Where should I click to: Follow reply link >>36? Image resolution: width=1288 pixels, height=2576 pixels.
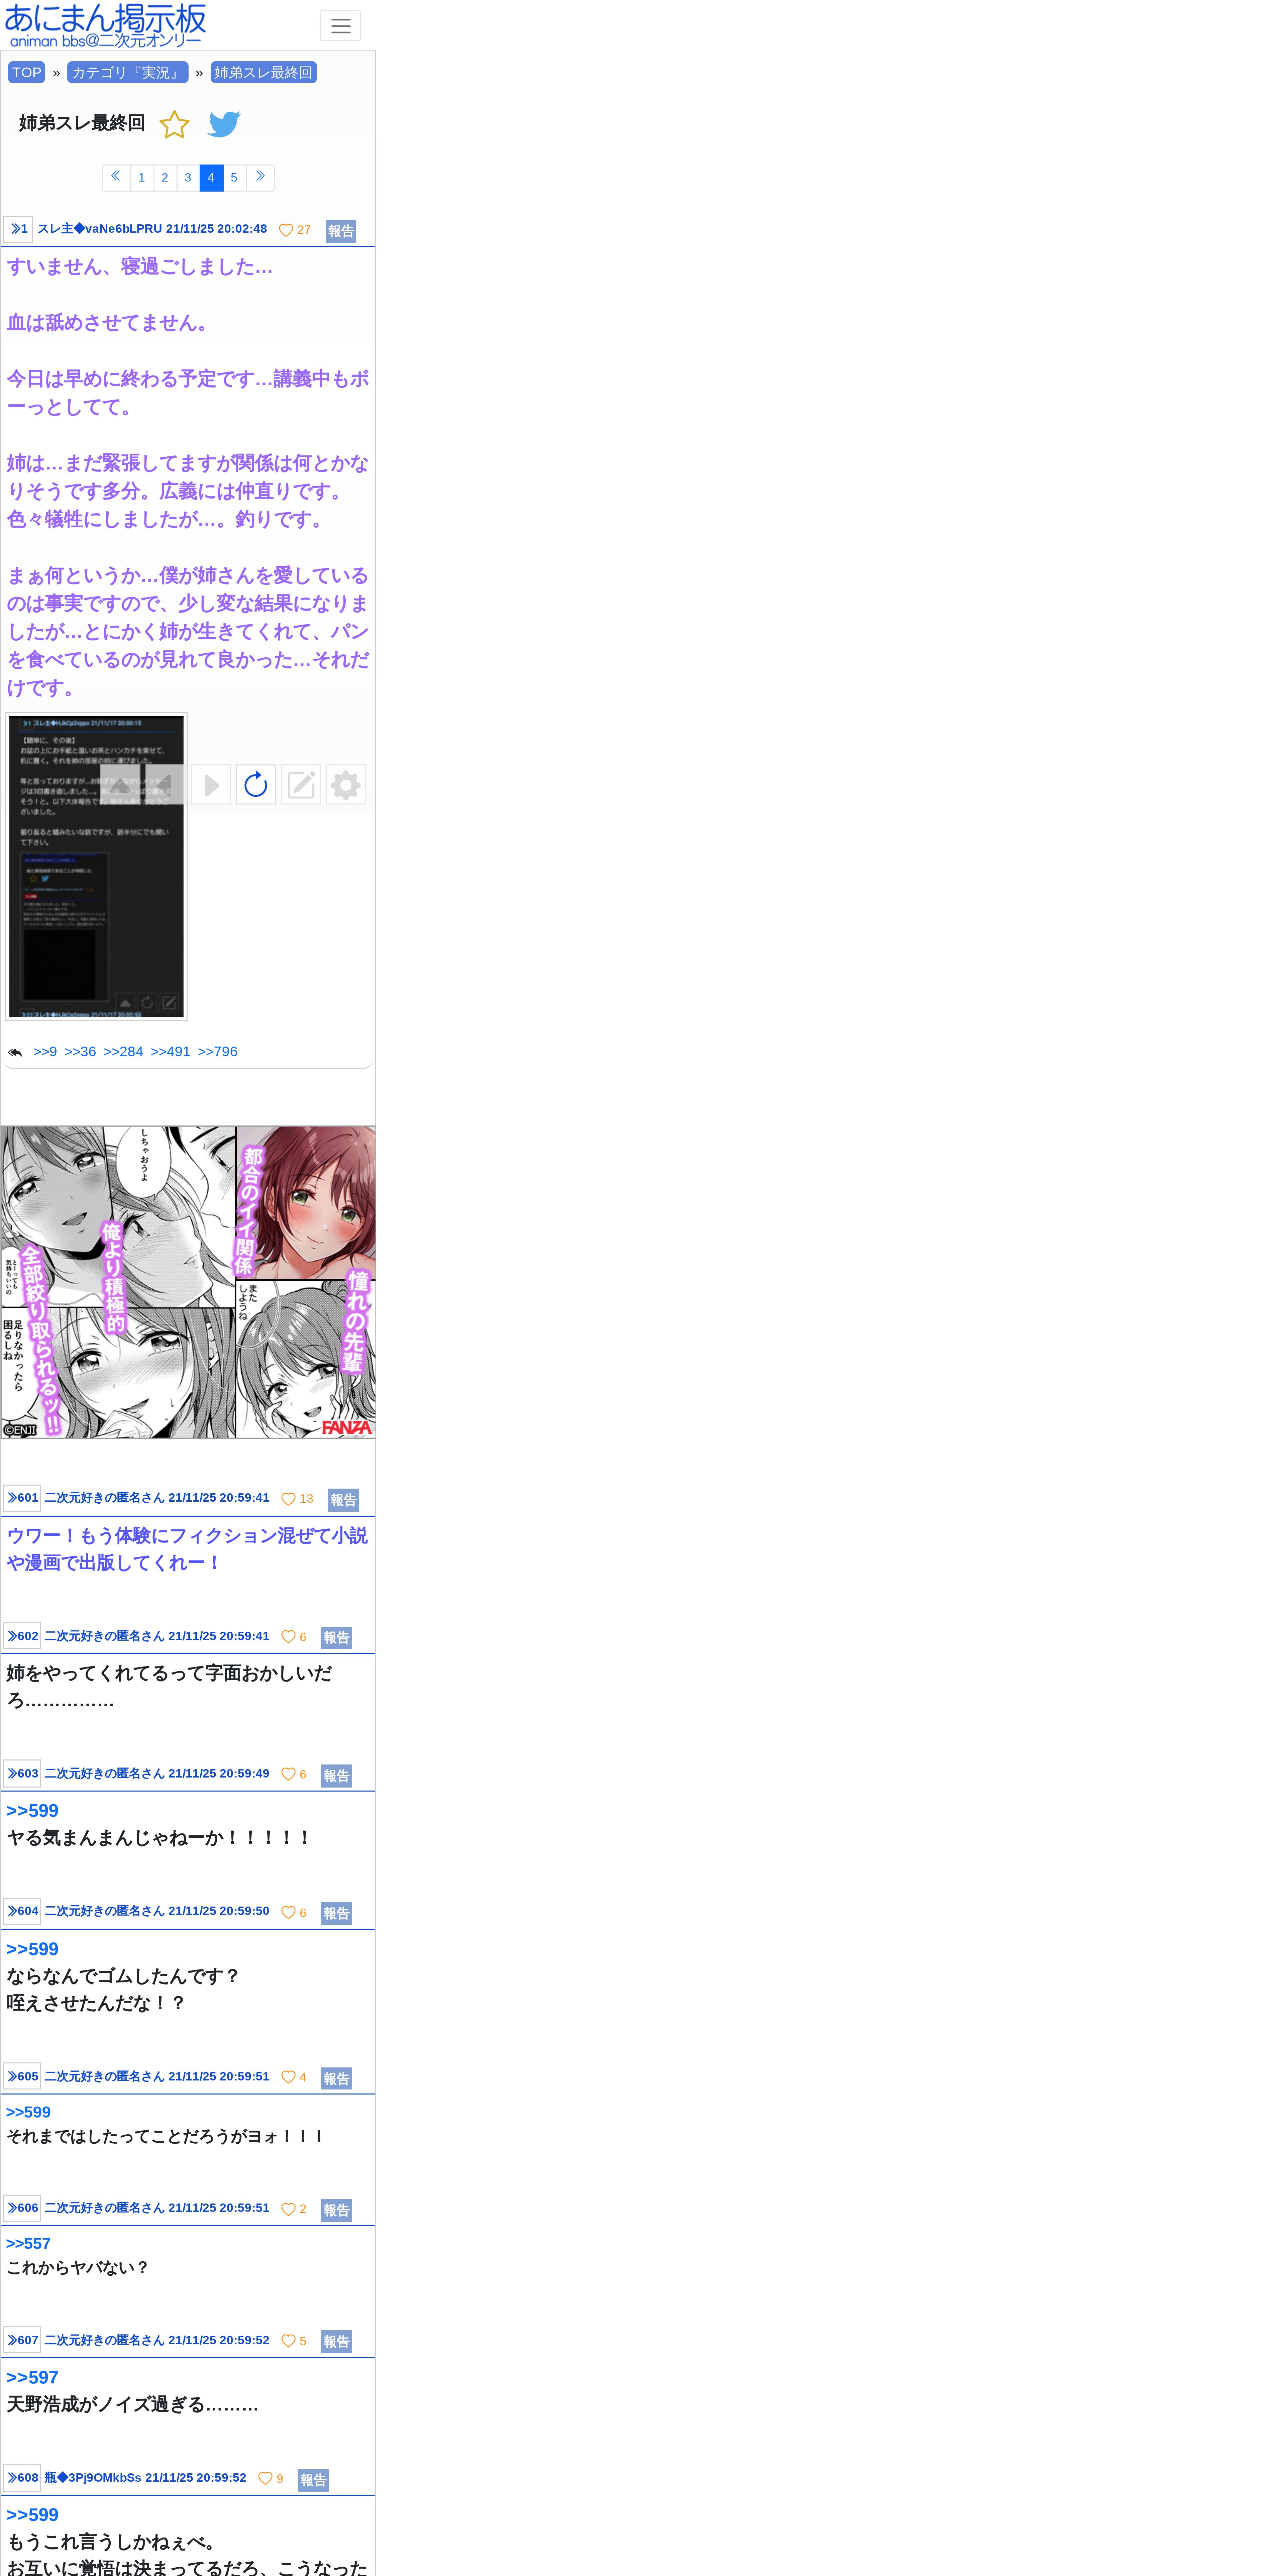(80, 1052)
